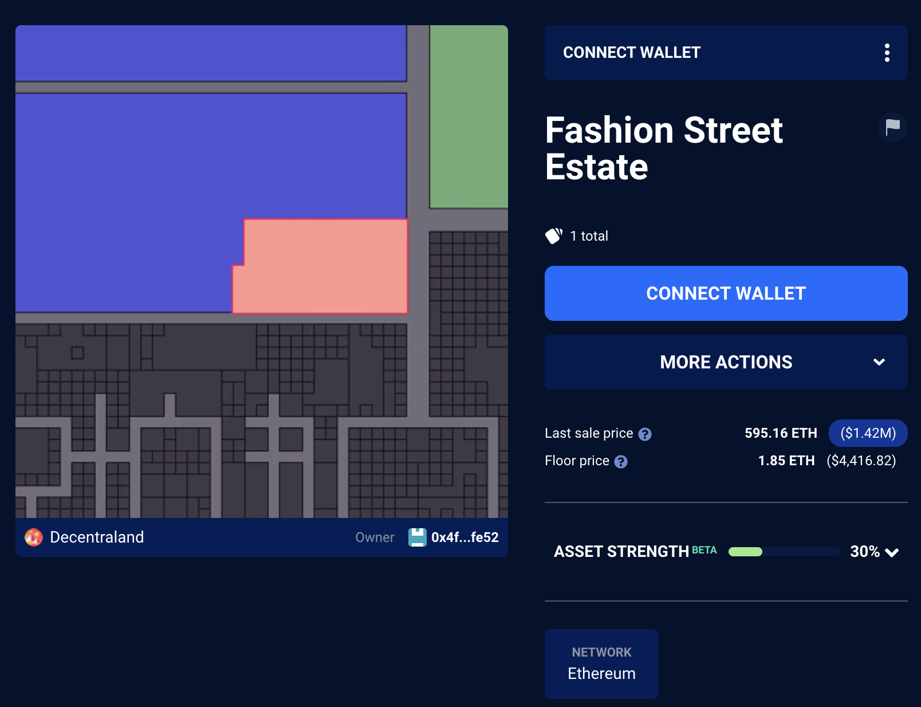Click the Owner label text
The height and width of the screenshot is (707, 921).
tap(375, 537)
